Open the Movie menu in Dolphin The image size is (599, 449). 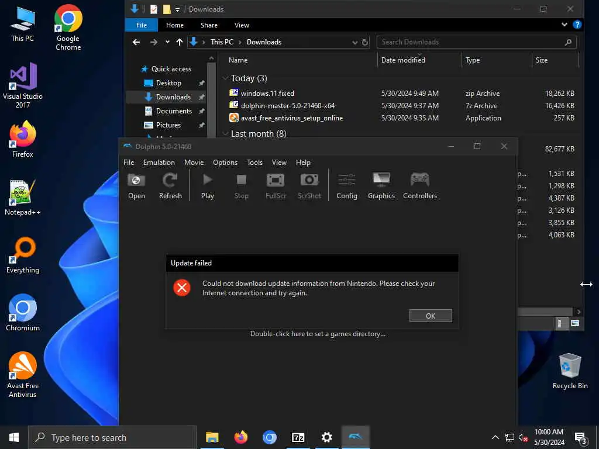[x=194, y=163]
